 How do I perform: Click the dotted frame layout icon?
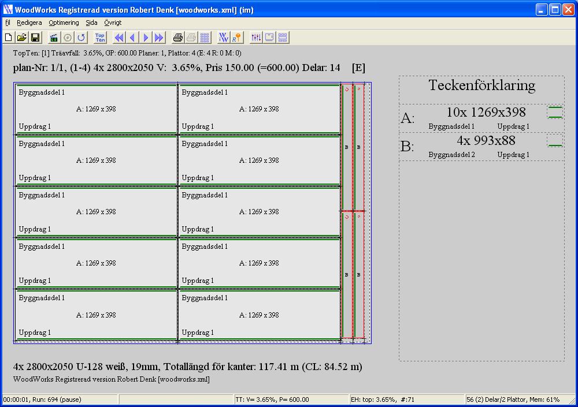[269, 37]
